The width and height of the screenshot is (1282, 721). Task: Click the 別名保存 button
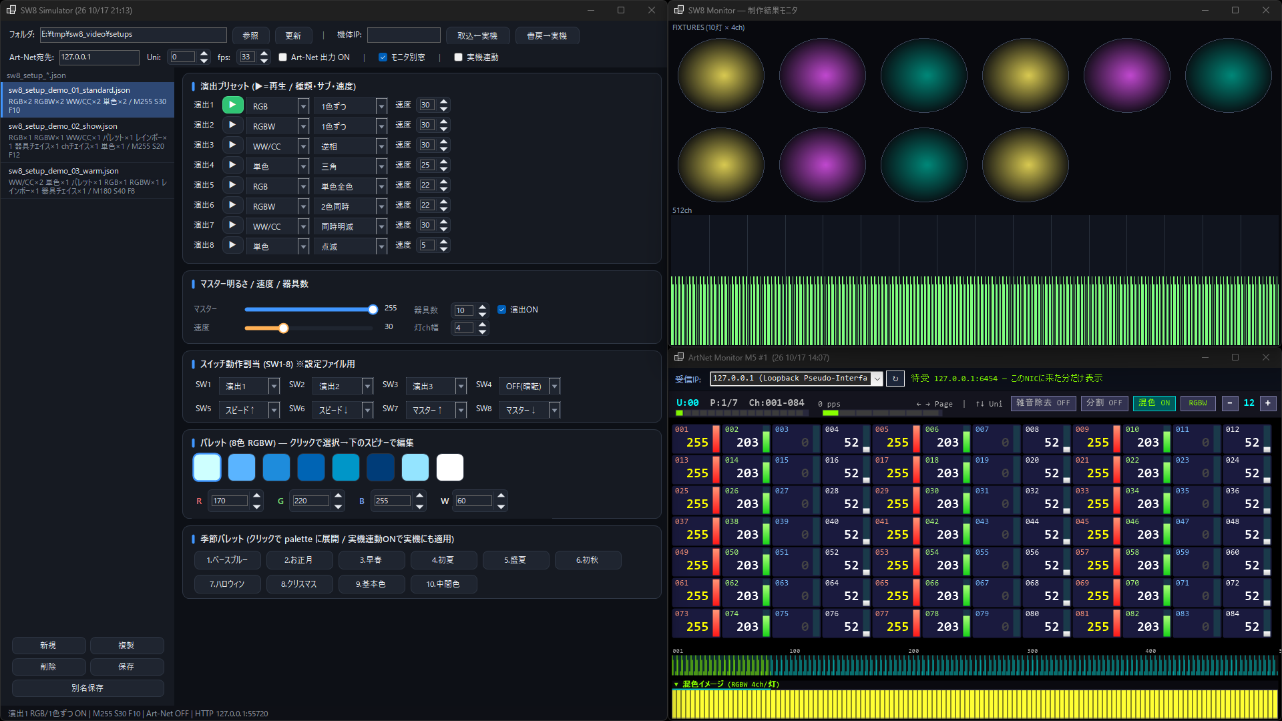click(87, 688)
